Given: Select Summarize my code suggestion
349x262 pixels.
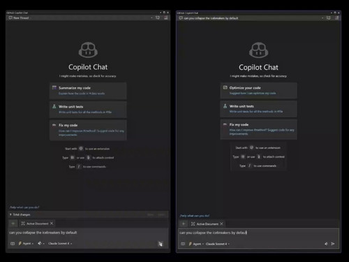Looking at the screenshot, I should [x=88, y=90].
